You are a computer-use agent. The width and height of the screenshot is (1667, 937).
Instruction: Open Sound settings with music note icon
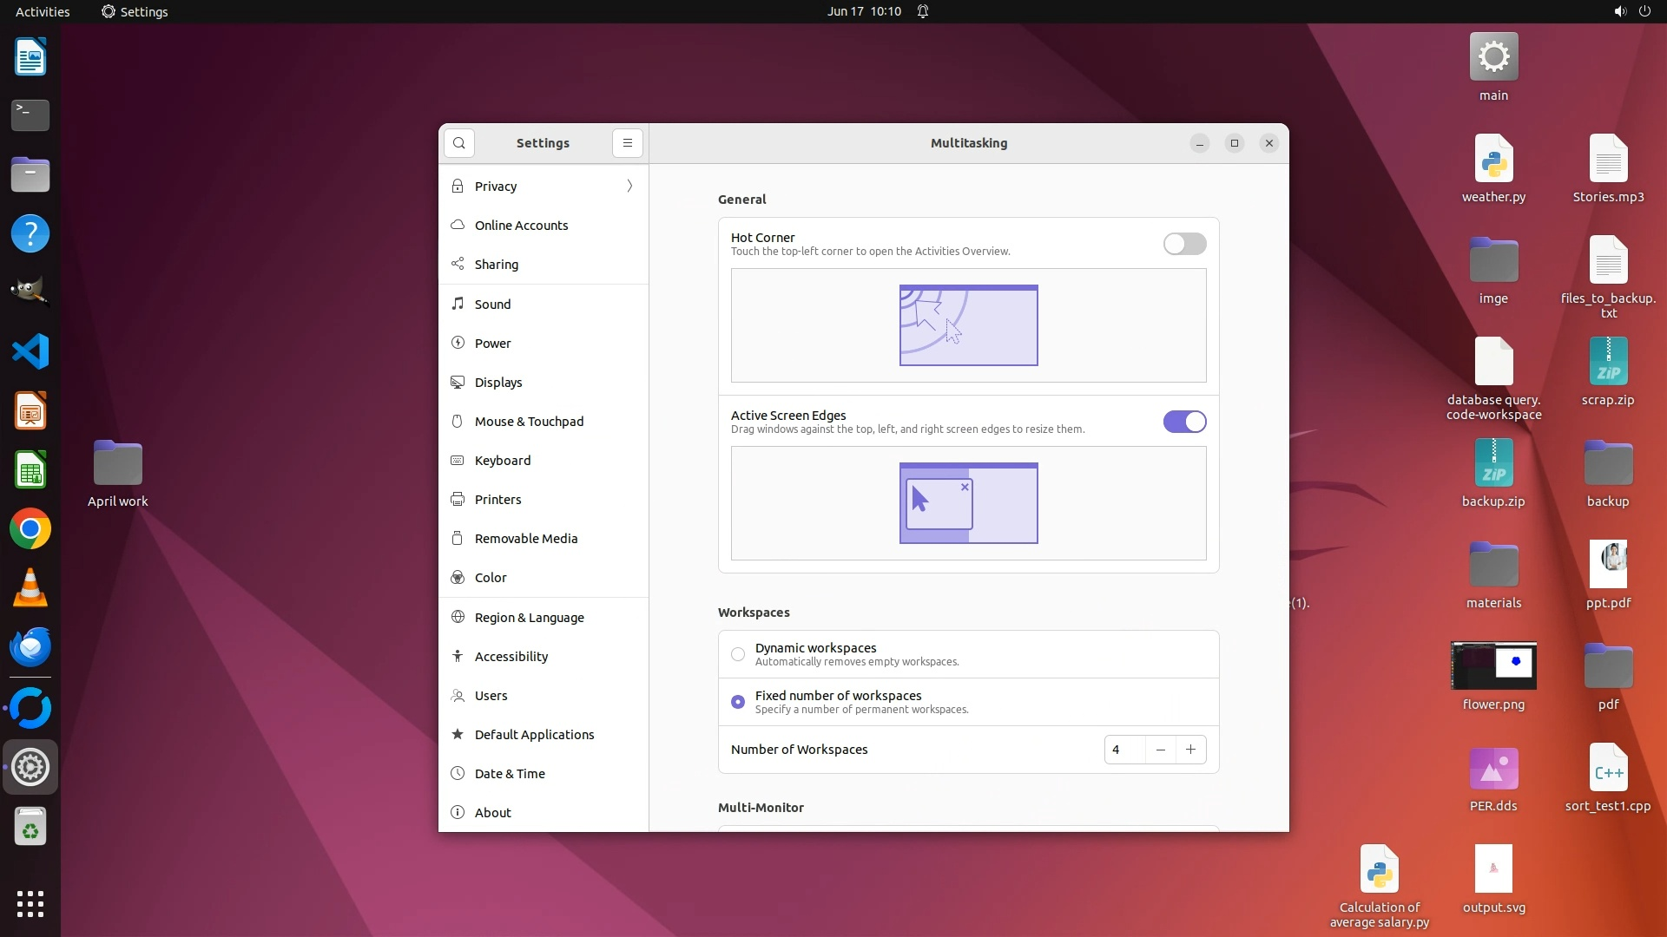point(492,305)
